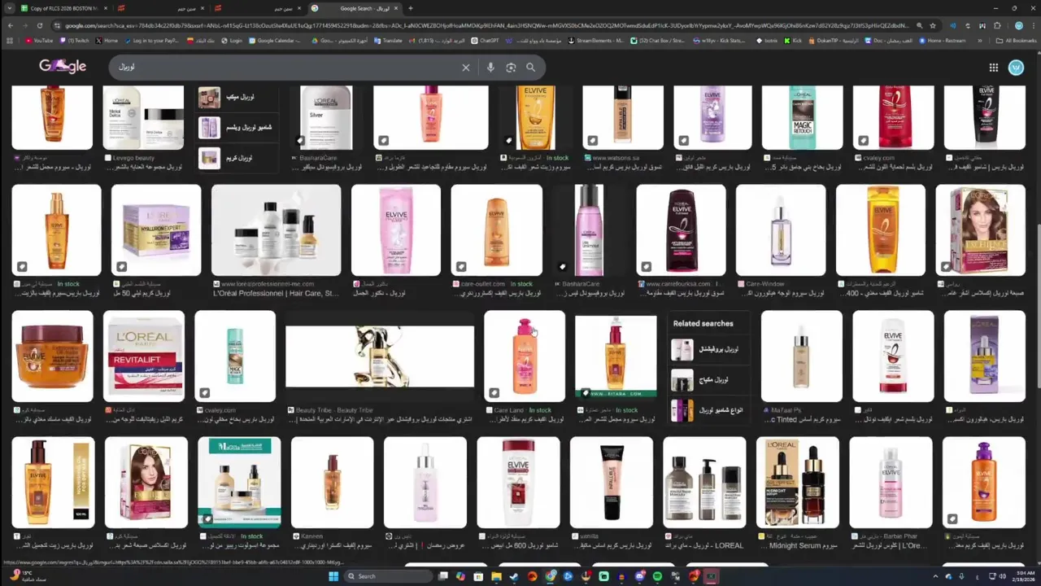Viewport: 1041px width, 586px height.
Task: Reload the page with the refresh icon
Action: point(39,25)
